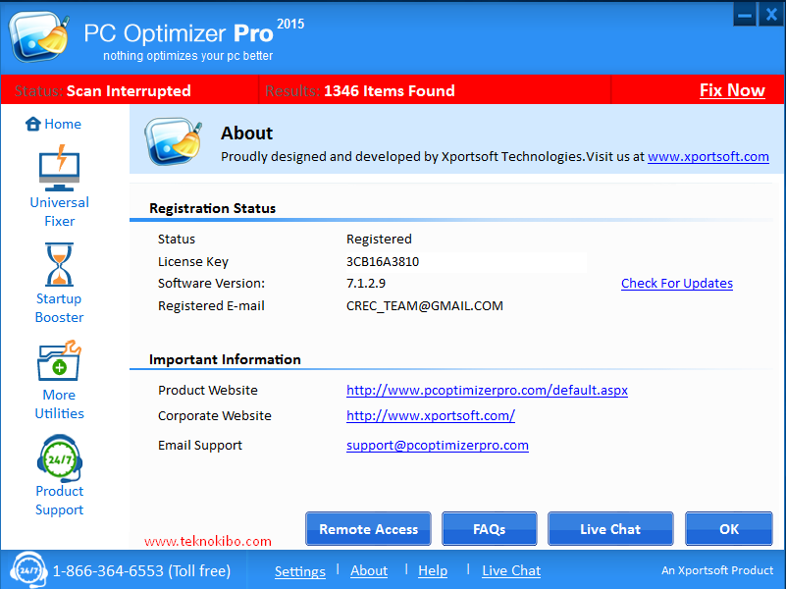Minimize the PC Optimizer Pro window
Viewport: 786px width, 589px height.
point(745,14)
